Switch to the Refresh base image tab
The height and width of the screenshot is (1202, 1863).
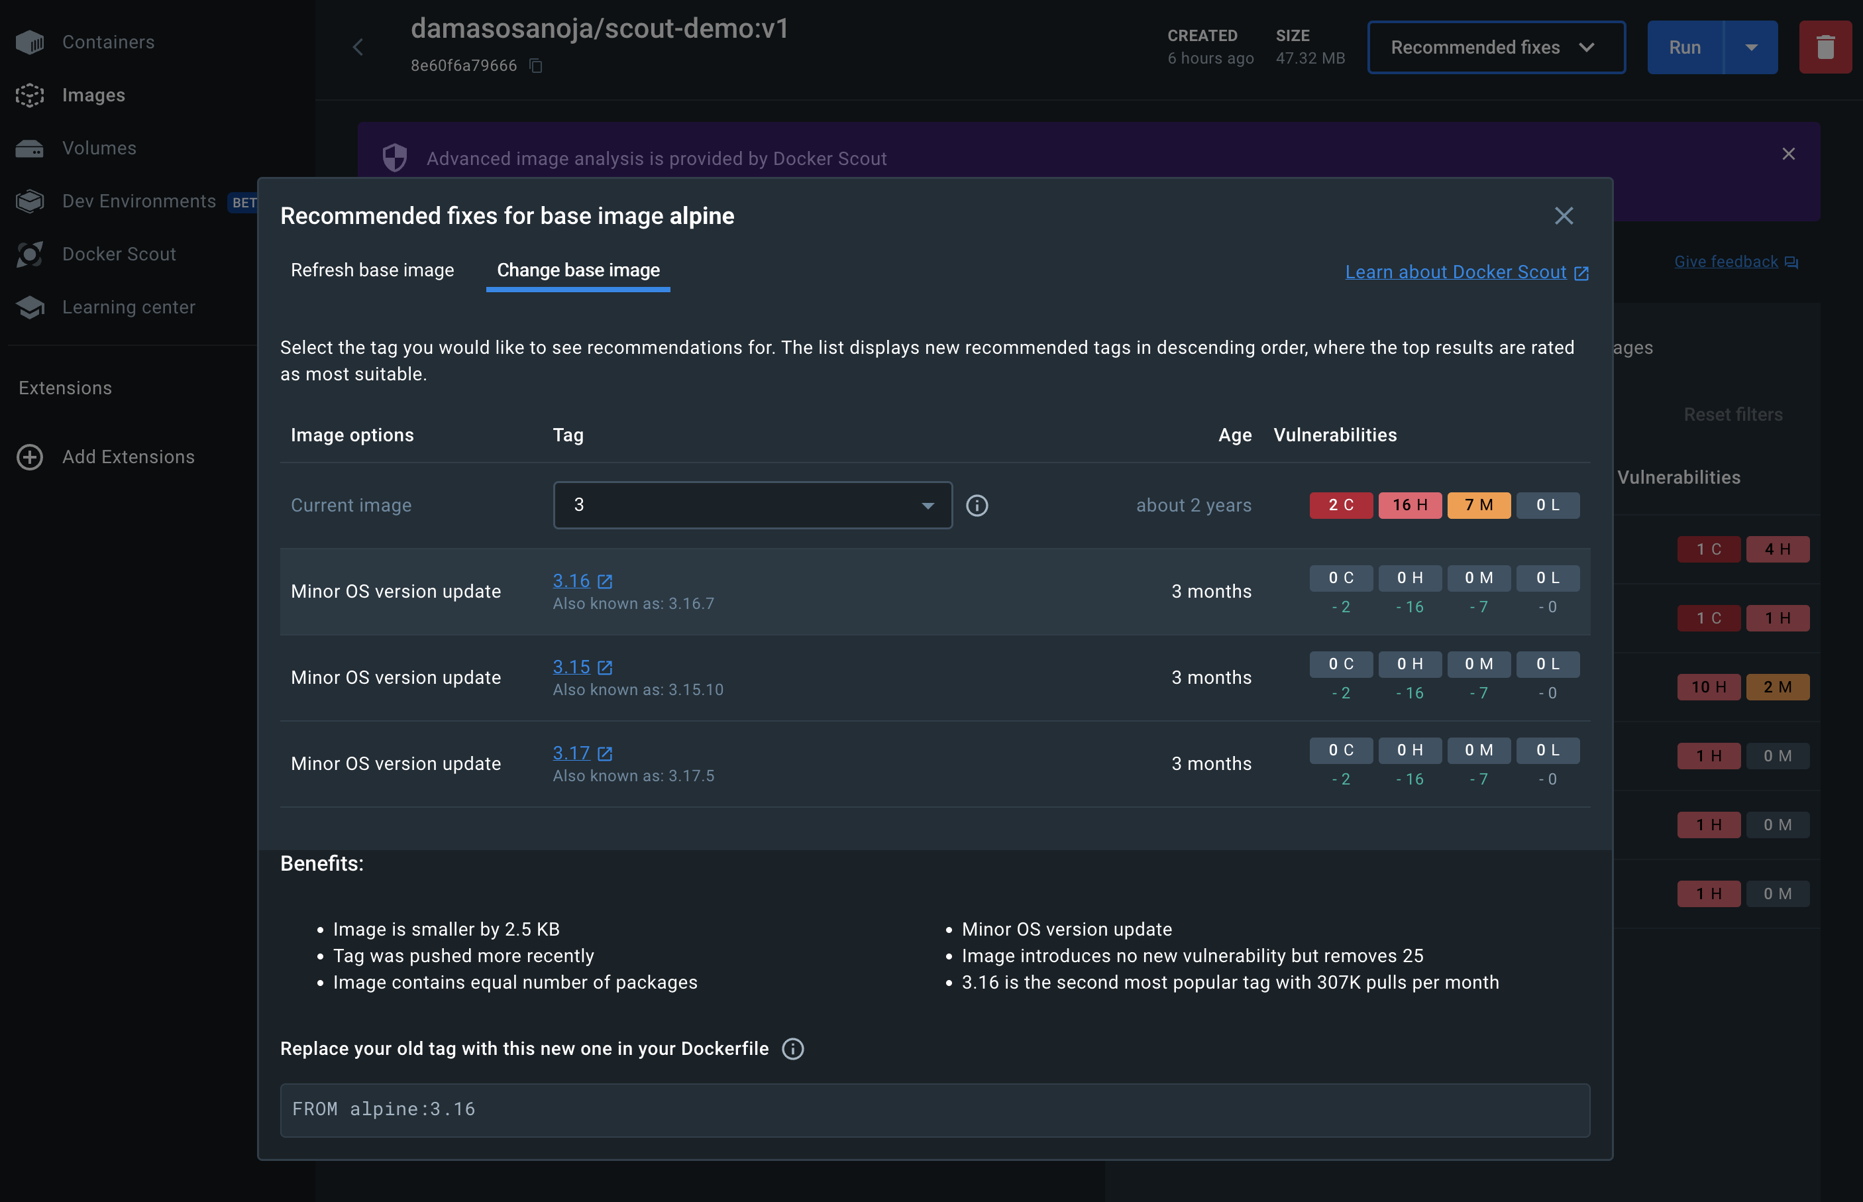(x=372, y=270)
